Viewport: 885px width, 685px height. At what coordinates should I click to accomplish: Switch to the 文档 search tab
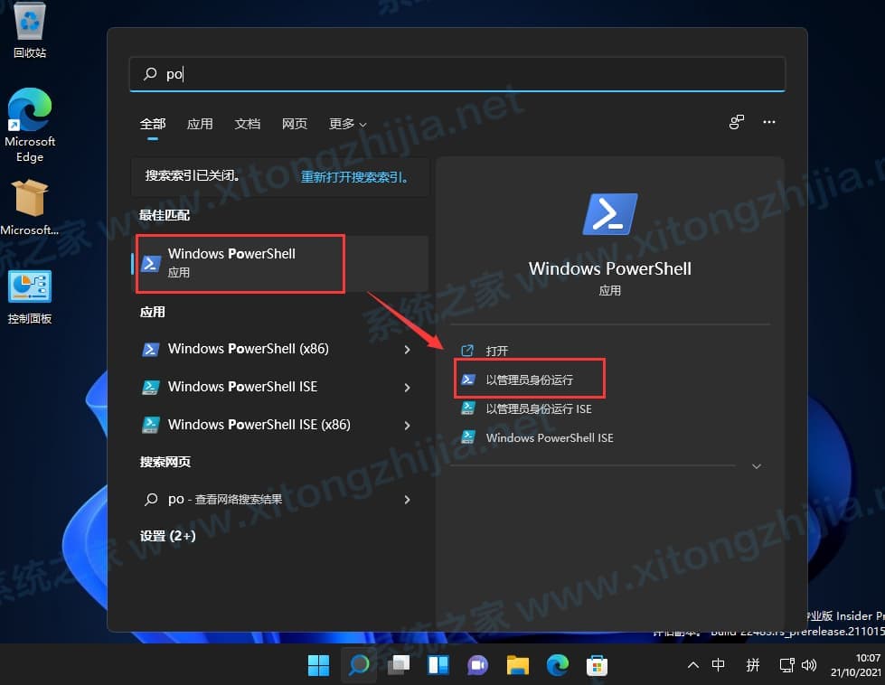pos(247,124)
